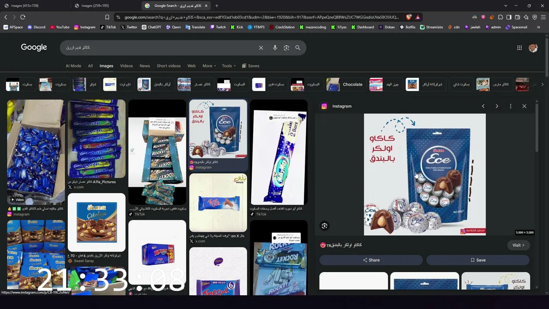This screenshot has height=309, width=549.
Task: Open the Instagram source link in the preview header
Action: pyautogui.click(x=337, y=106)
